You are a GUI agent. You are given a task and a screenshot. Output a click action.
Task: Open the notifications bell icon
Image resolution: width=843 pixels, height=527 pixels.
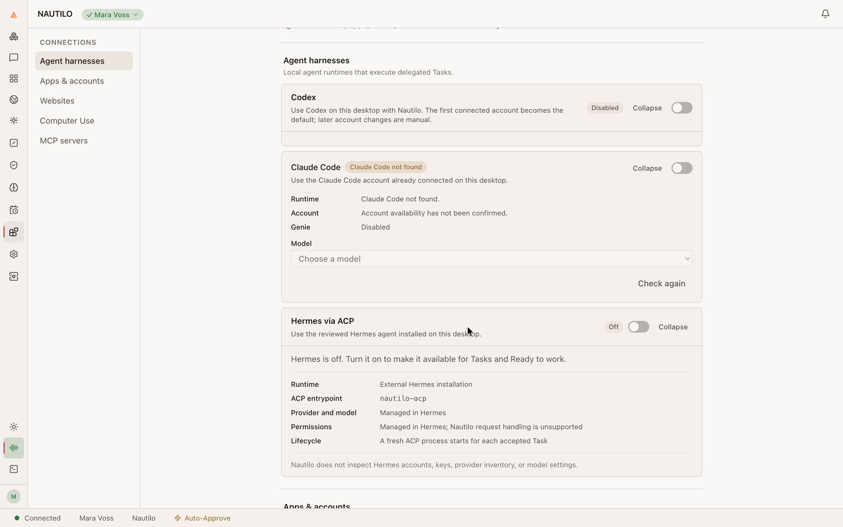coord(825,14)
